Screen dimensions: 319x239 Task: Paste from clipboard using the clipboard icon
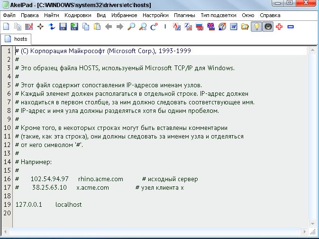(x=97, y=27)
